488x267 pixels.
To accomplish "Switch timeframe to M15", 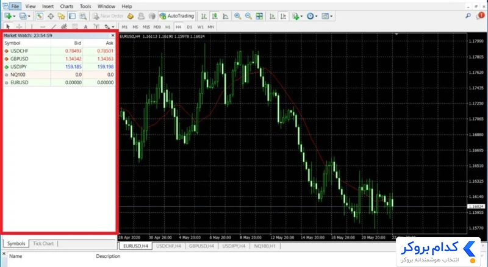I will pyautogui.click(x=146, y=27).
